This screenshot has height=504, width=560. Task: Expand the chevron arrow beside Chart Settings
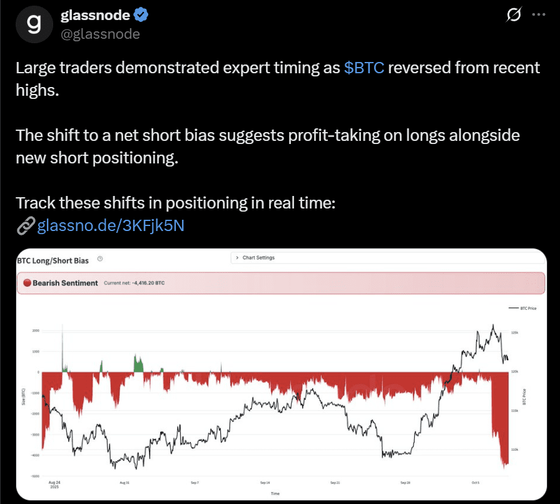237,258
